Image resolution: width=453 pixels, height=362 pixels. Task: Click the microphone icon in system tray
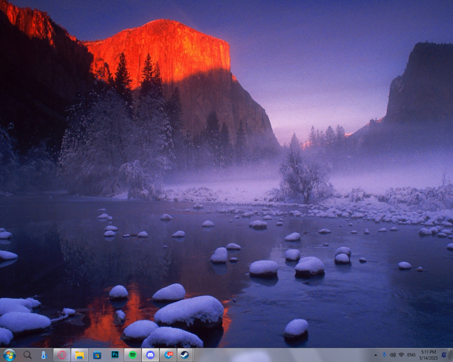click(384, 355)
